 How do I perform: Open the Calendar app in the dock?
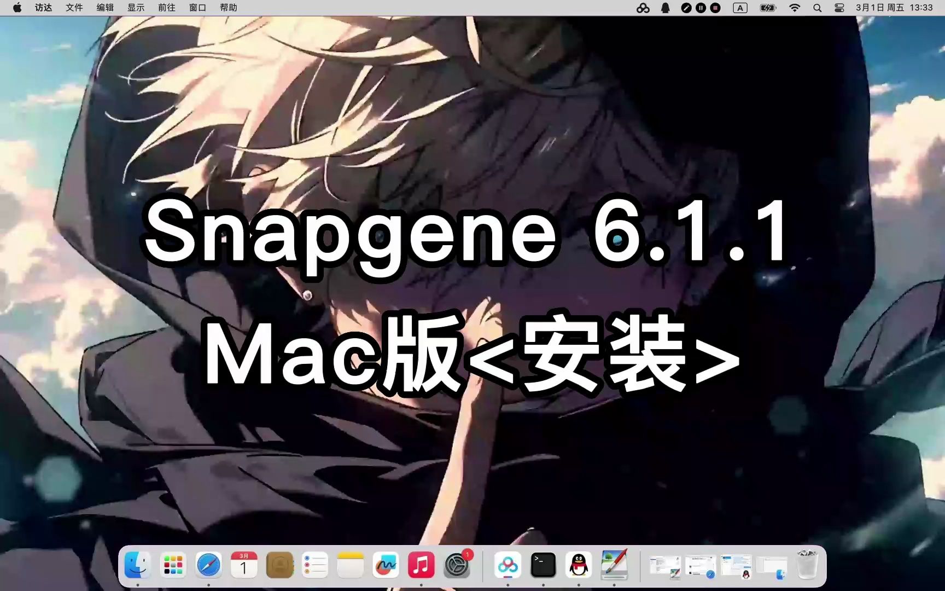click(x=244, y=565)
